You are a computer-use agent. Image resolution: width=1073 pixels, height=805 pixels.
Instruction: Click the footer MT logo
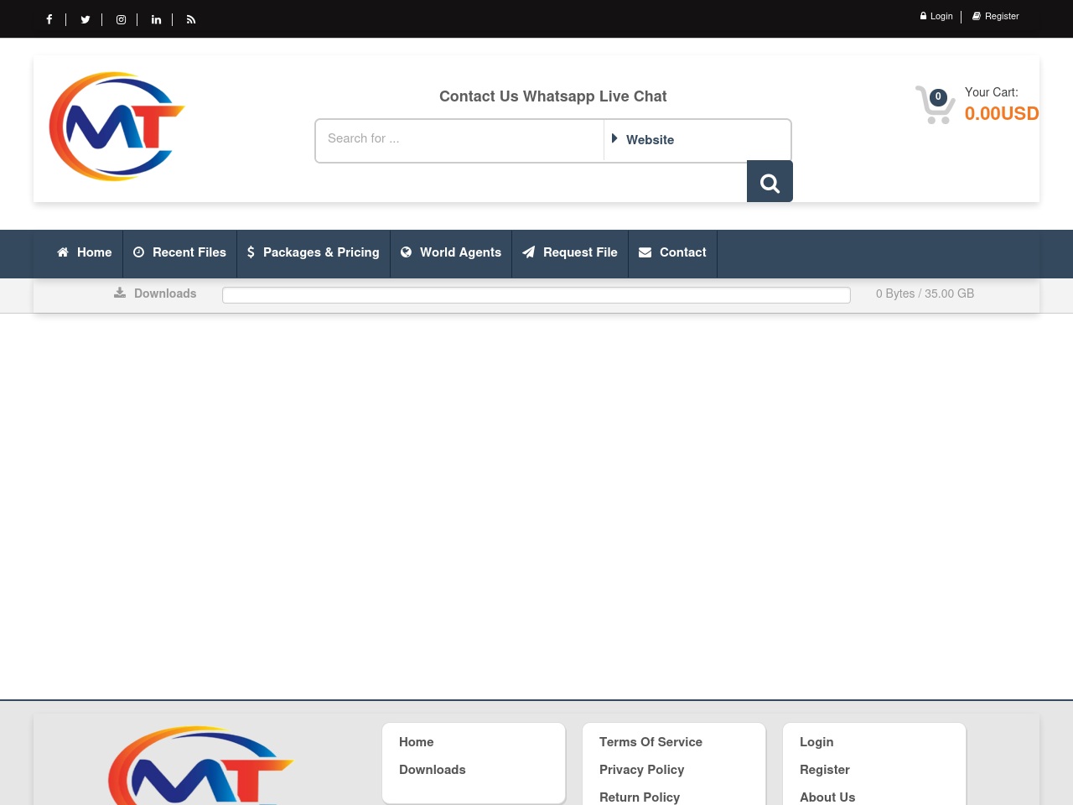(201, 766)
